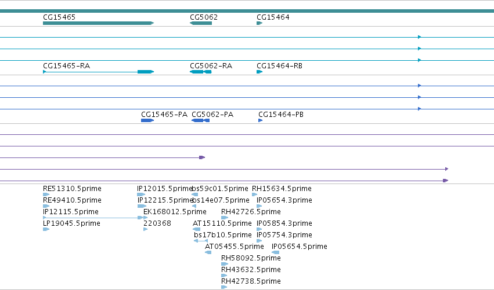This screenshot has height=290, width=494.
Task: Click EST RH58092.5prime
Action: [251, 258]
